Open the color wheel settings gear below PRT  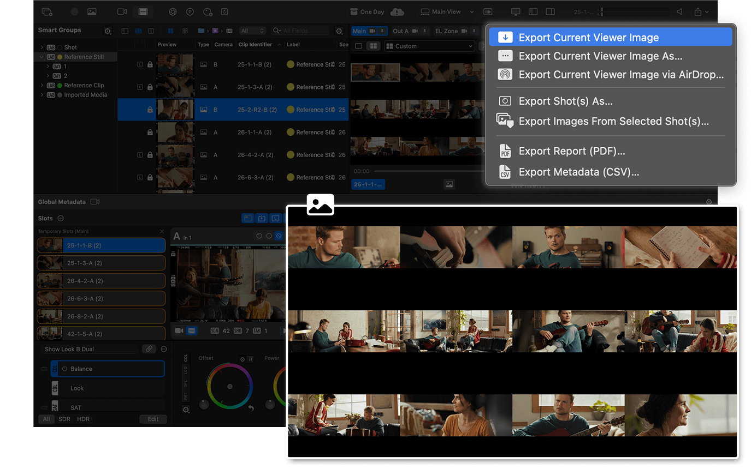click(186, 410)
